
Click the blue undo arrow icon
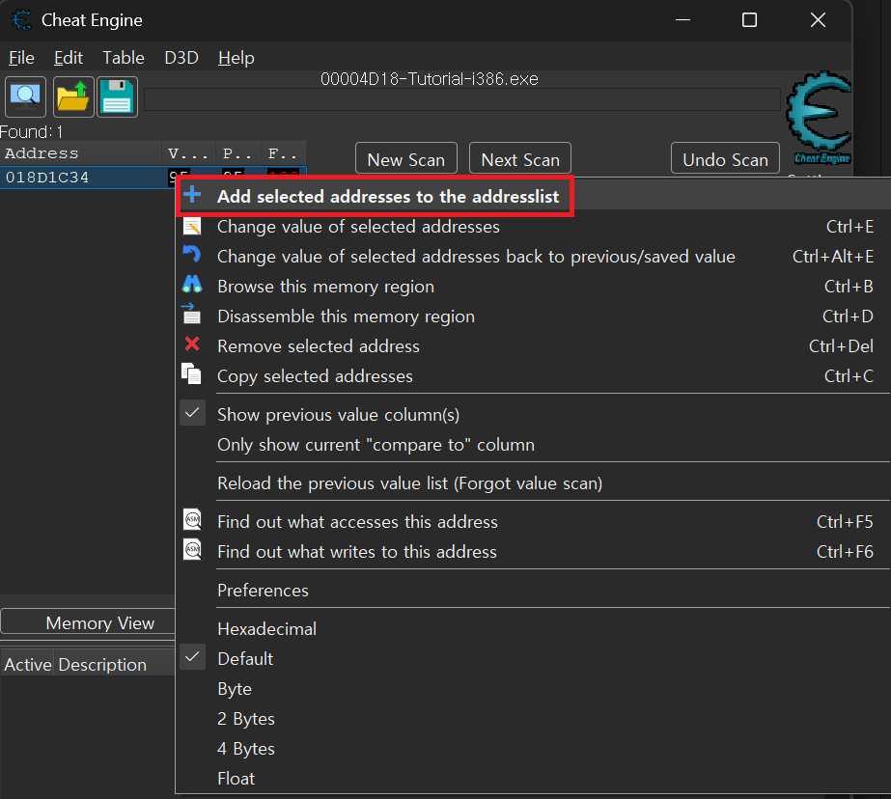[192, 256]
